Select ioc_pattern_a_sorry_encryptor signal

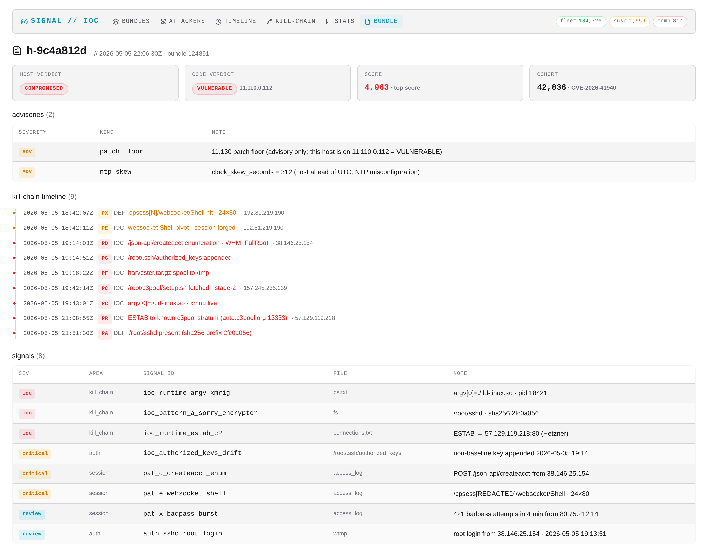354,413
